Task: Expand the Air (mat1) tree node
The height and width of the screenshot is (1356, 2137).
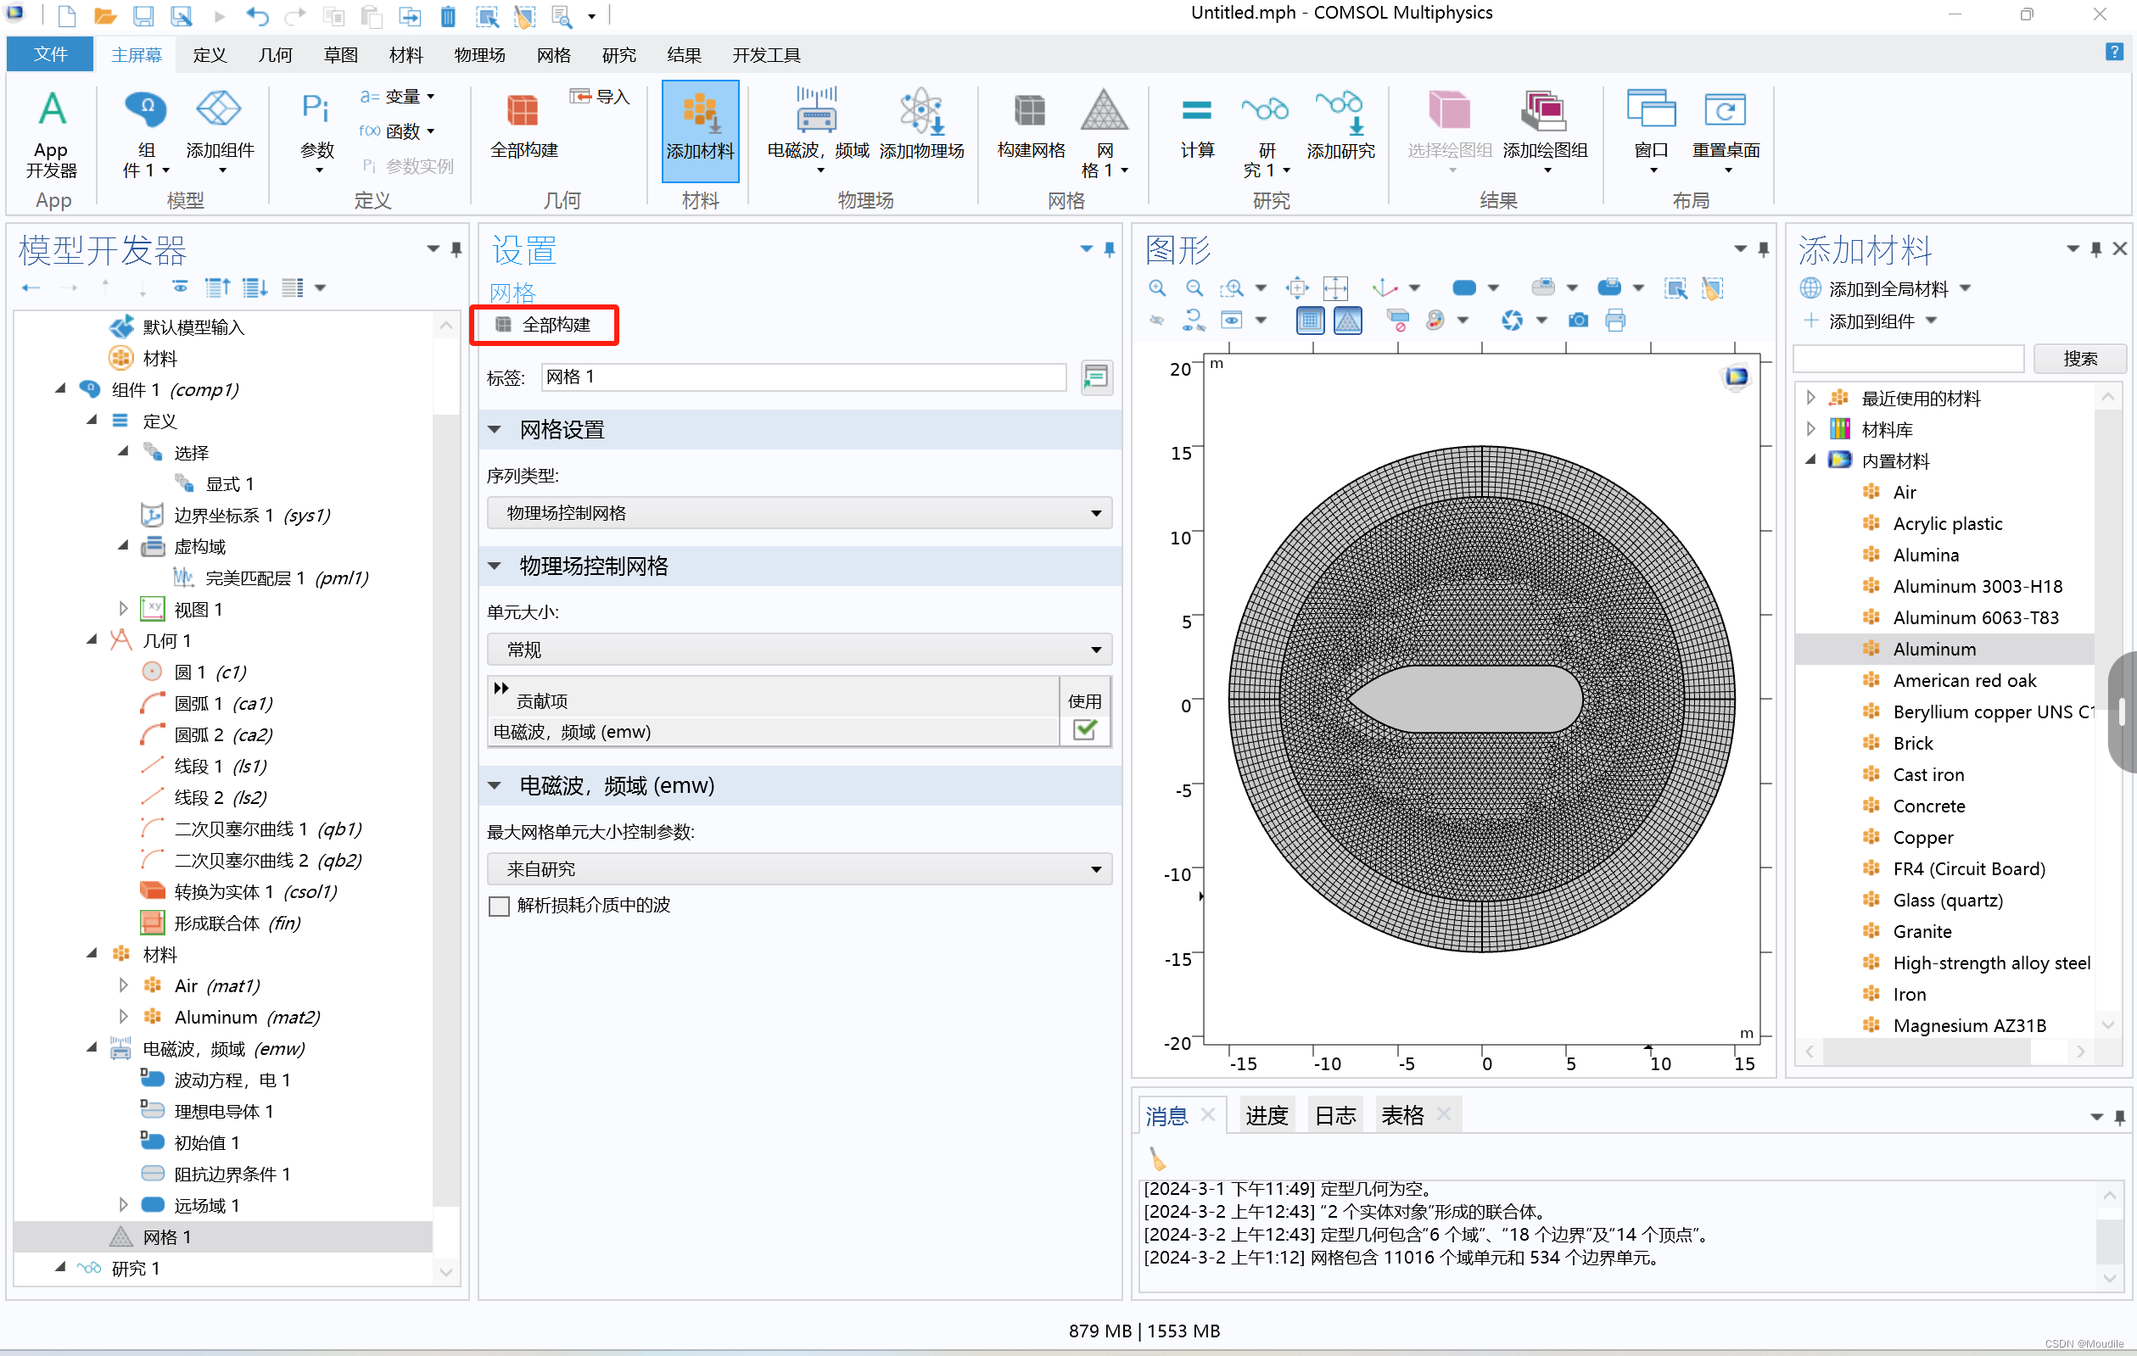Action: pos(123,985)
